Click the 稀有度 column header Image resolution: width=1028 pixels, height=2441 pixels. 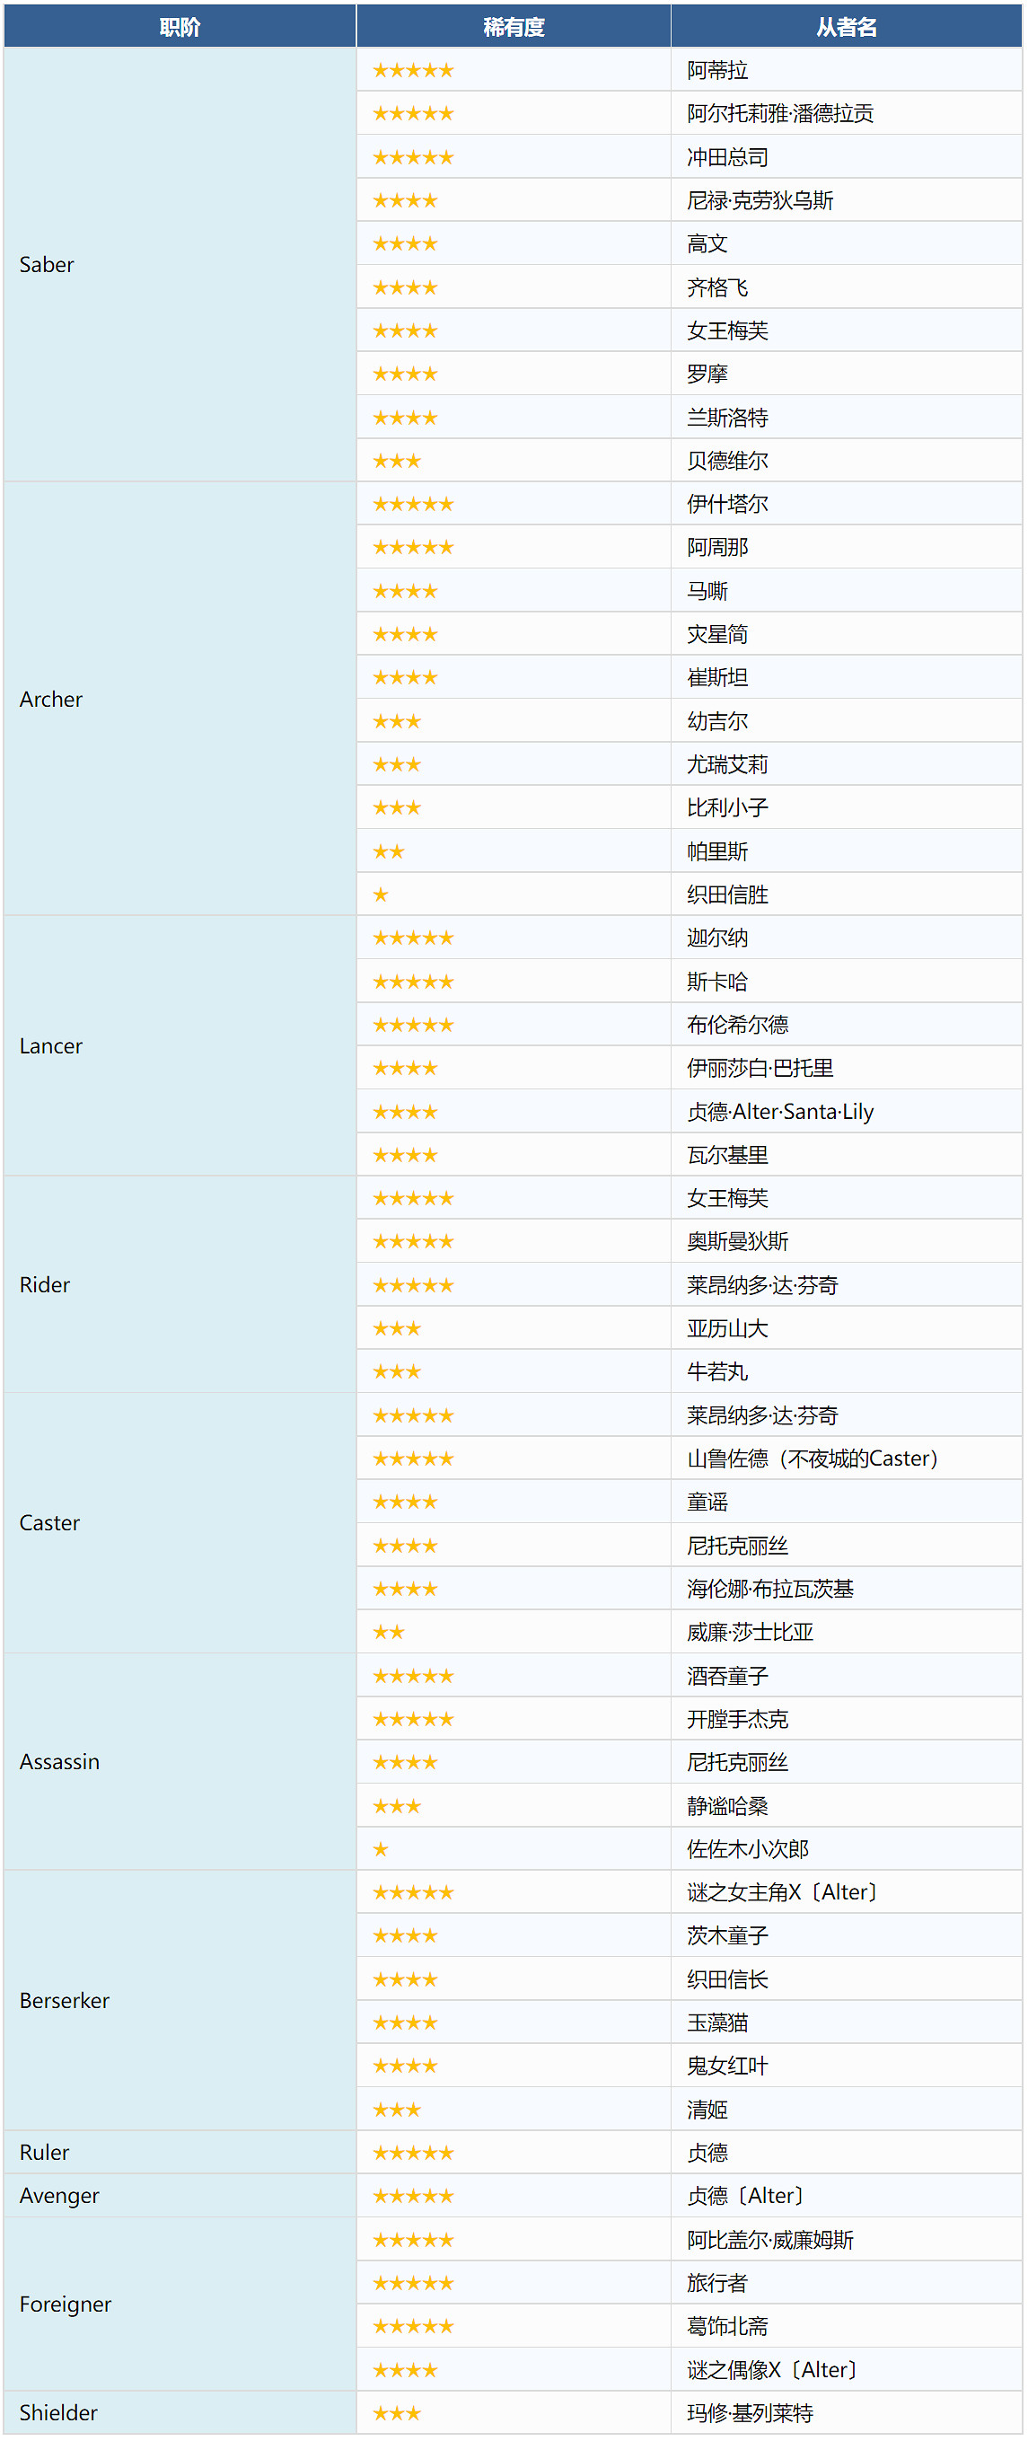pyautogui.click(x=514, y=27)
